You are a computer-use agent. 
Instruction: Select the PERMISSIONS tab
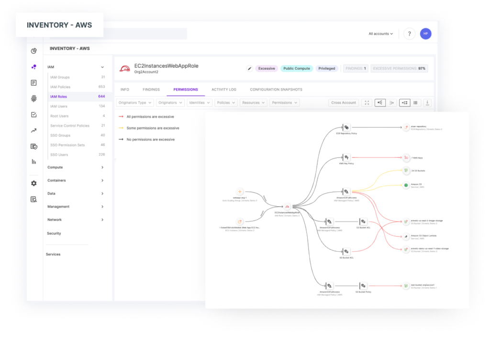click(x=186, y=89)
